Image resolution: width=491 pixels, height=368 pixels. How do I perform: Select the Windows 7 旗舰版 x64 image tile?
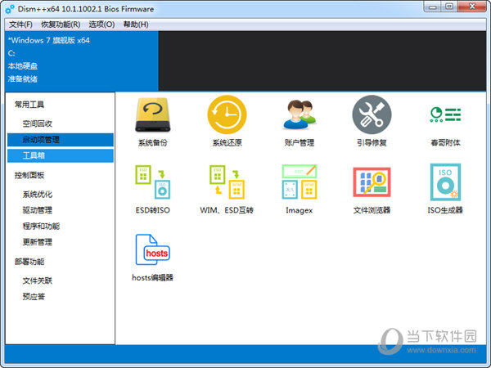[x=82, y=61]
